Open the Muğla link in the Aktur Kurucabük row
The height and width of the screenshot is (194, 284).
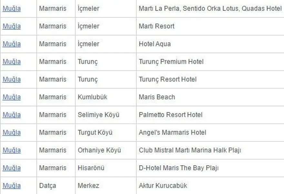tap(11, 186)
